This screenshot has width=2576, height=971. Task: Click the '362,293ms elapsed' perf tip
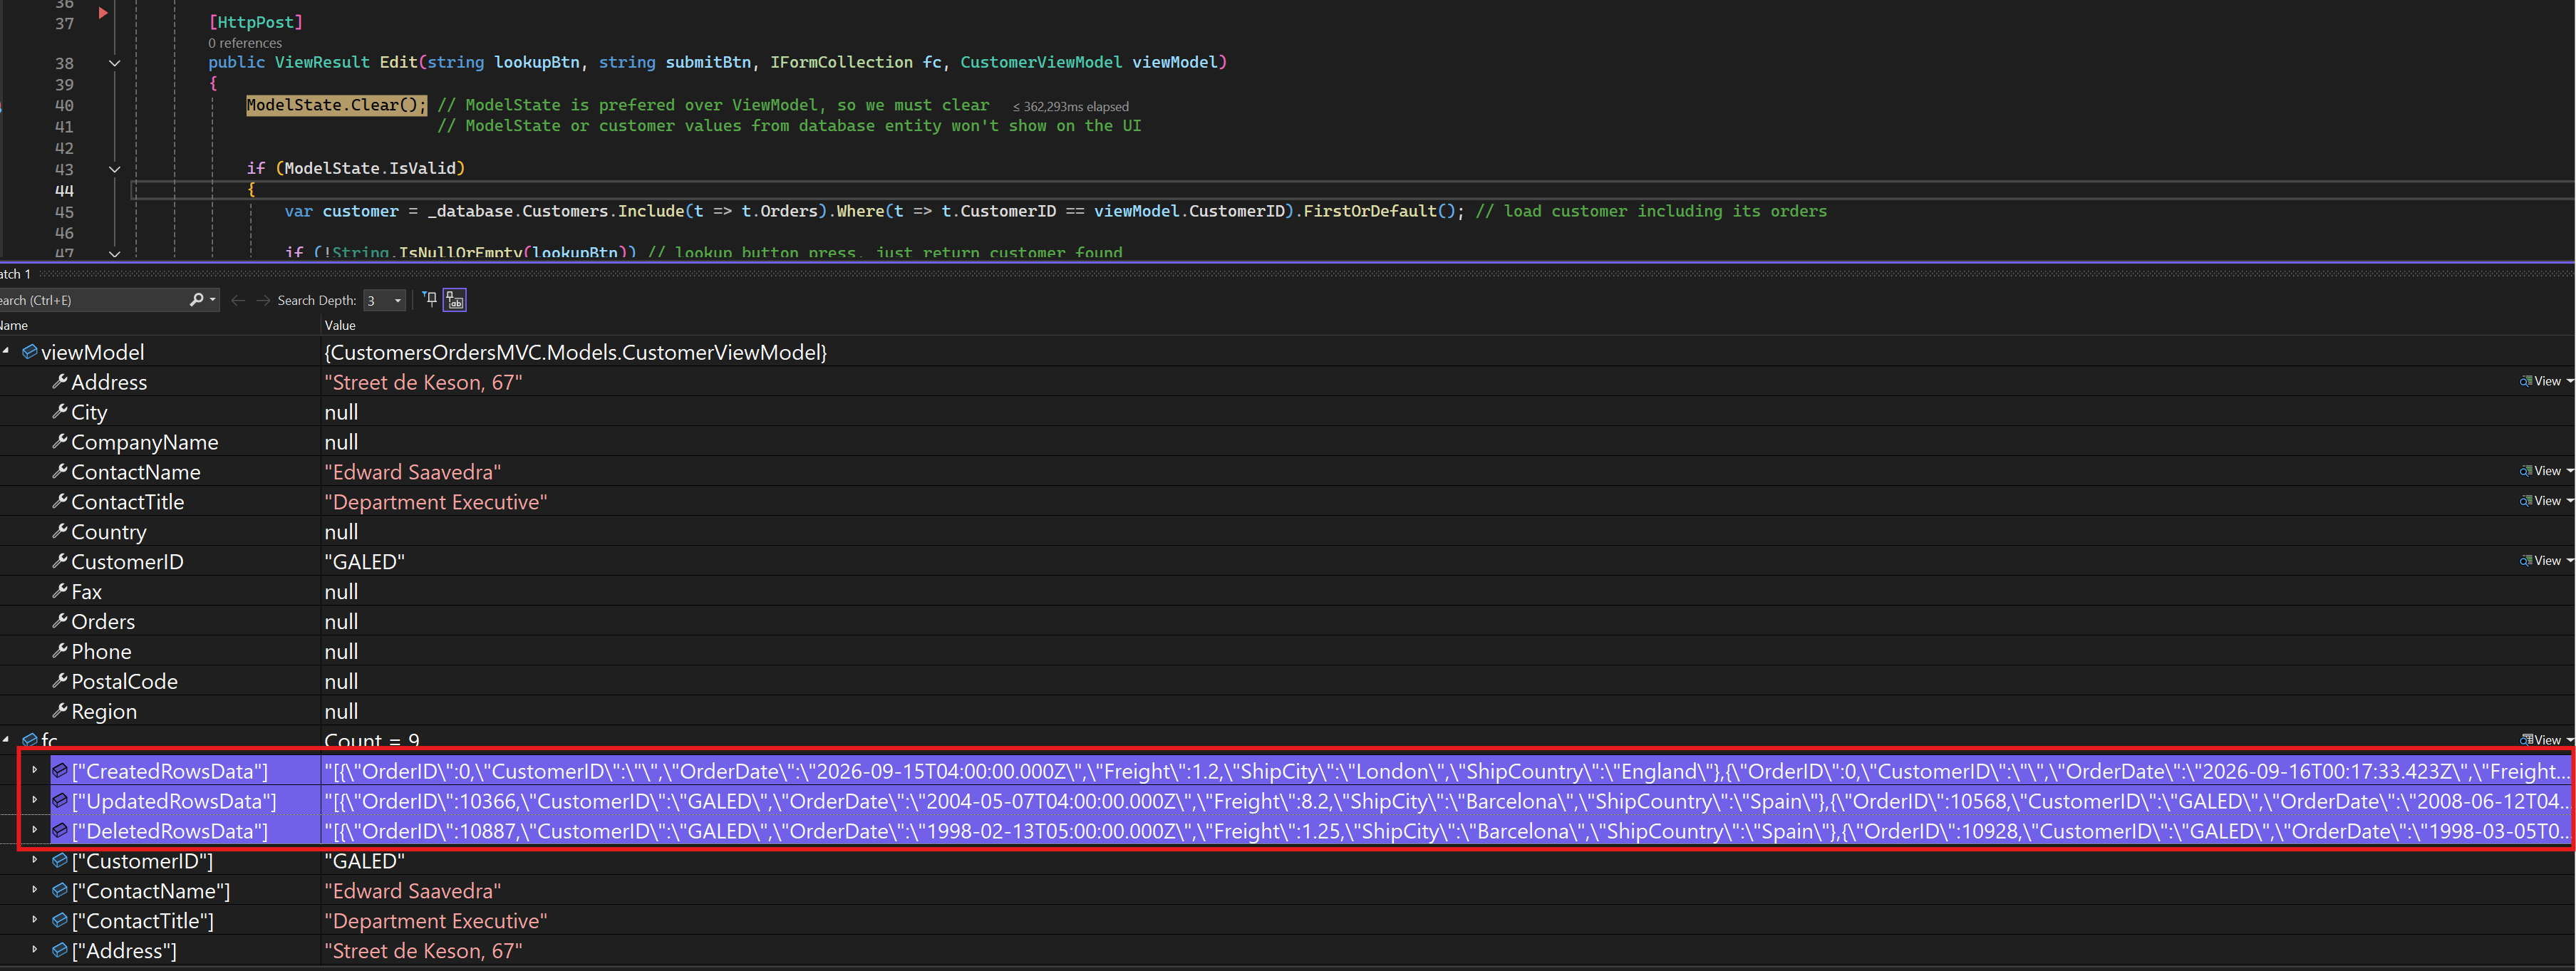[1071, 107]
